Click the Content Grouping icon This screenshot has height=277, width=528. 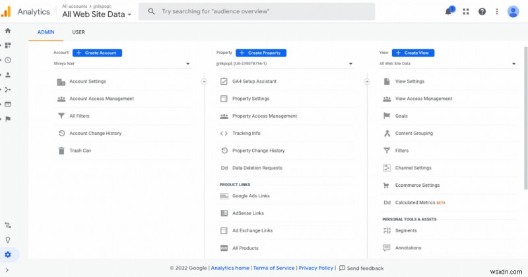click(x=387, y=134)
